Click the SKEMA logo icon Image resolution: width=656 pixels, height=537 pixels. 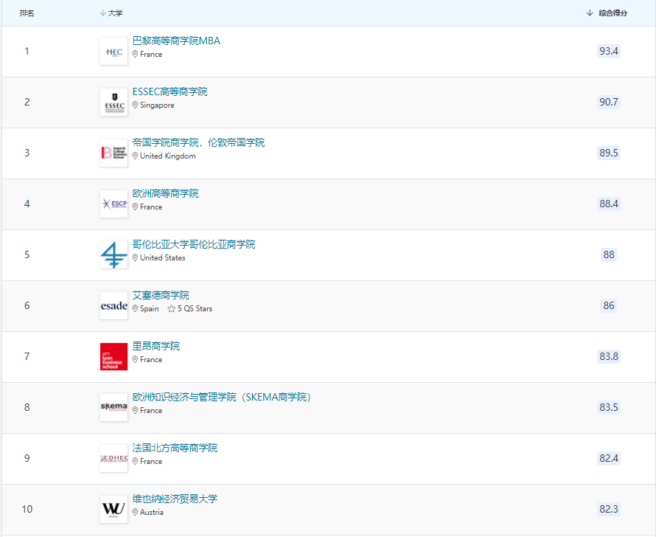click(x=114, y=408)
